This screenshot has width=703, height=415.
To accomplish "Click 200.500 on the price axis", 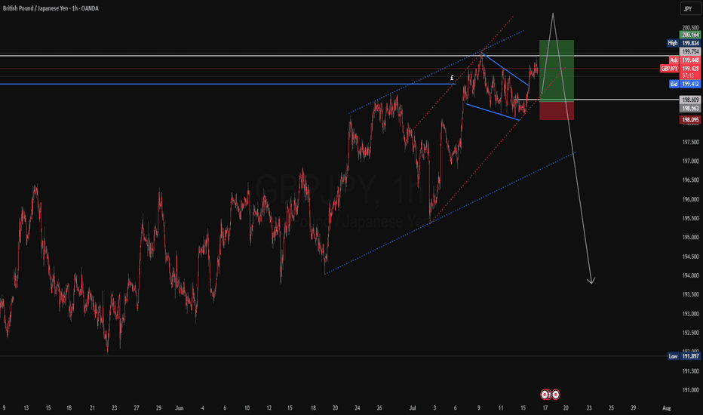I will click(690, 28).
